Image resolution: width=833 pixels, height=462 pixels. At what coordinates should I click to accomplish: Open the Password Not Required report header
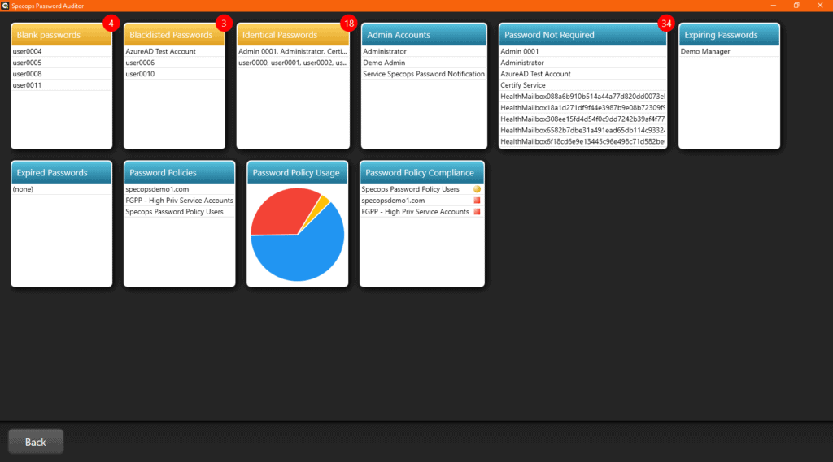click(582, 35)
